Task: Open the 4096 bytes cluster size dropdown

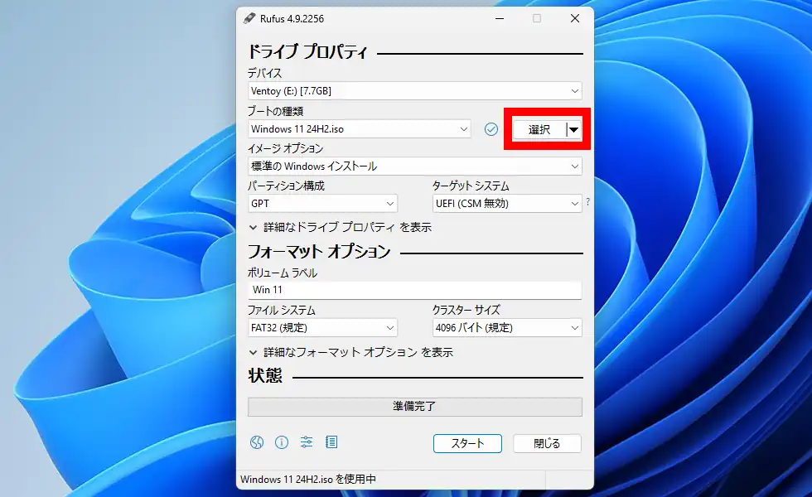Action: pyautogui.click(x=507, y=328)
